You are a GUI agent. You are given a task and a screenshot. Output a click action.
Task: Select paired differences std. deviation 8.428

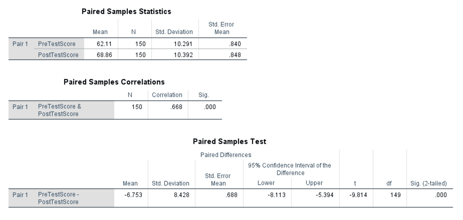click(182, 195)
